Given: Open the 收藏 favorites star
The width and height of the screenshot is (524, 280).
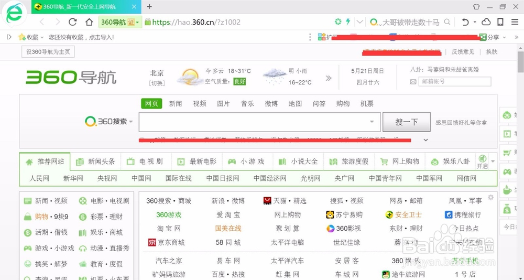Looking at the screenshot, I should point(22,37).
